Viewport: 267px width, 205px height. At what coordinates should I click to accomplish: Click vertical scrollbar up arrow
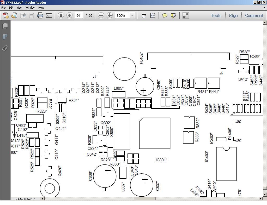265,22
